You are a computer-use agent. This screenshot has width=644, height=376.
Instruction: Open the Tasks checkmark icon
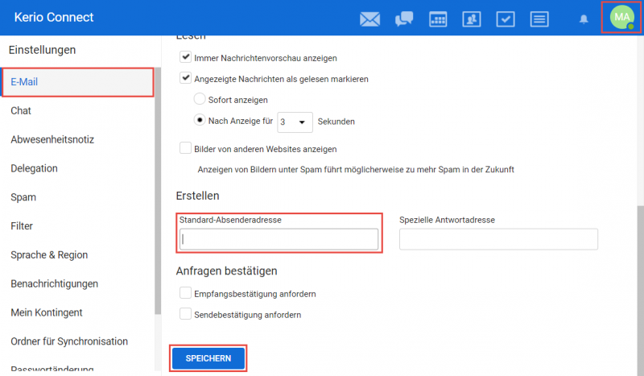(x=506, y=19)
